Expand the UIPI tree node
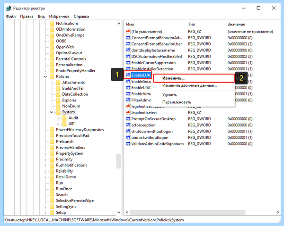The image size is (284, 226). [x=58, y=124]
